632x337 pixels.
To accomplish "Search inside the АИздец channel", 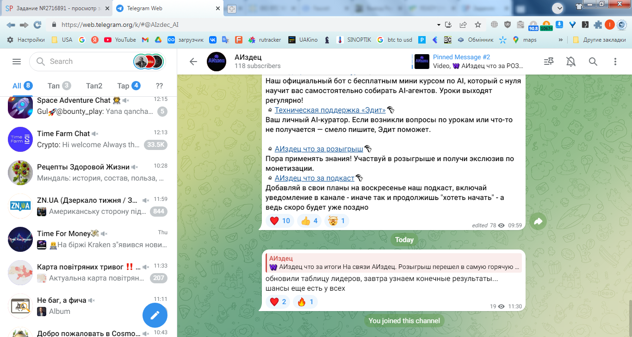I will coord(593,62).
